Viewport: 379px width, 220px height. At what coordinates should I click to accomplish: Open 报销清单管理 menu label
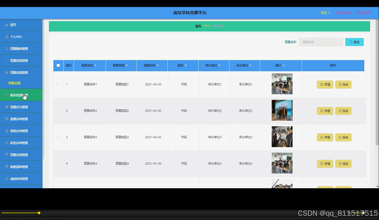pos(19,167)
